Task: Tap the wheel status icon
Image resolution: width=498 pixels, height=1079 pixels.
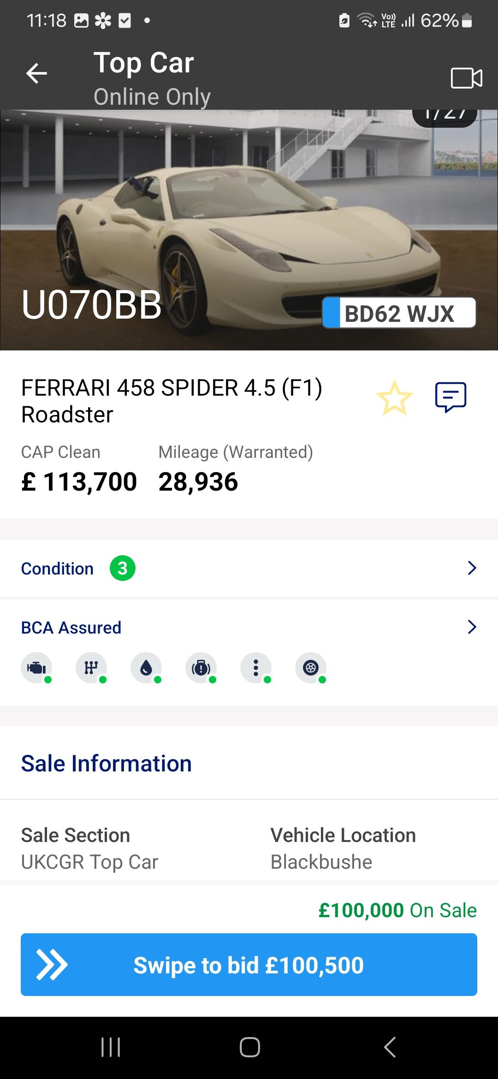Action: click(311, 668)
